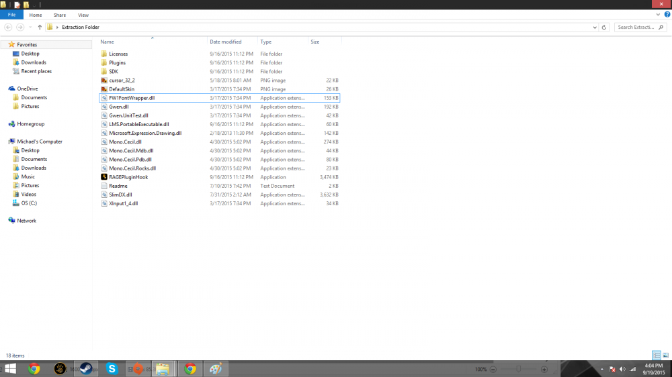The image size is (672, 377).
Task: Open the Windows Start button
Action: (10, 369)
